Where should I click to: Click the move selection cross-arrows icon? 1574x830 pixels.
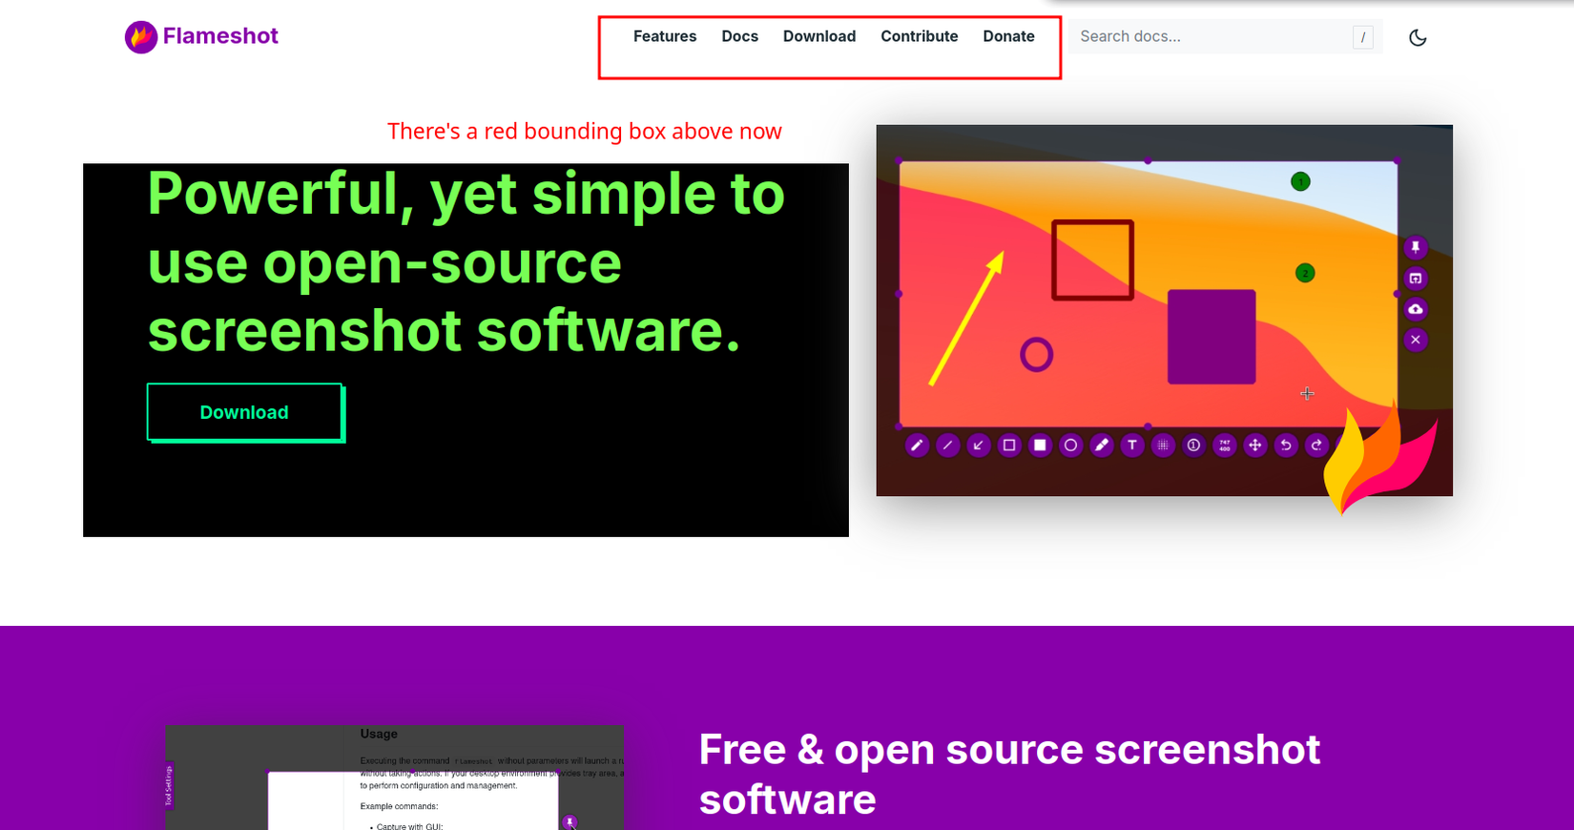(x=1255, y=446)
